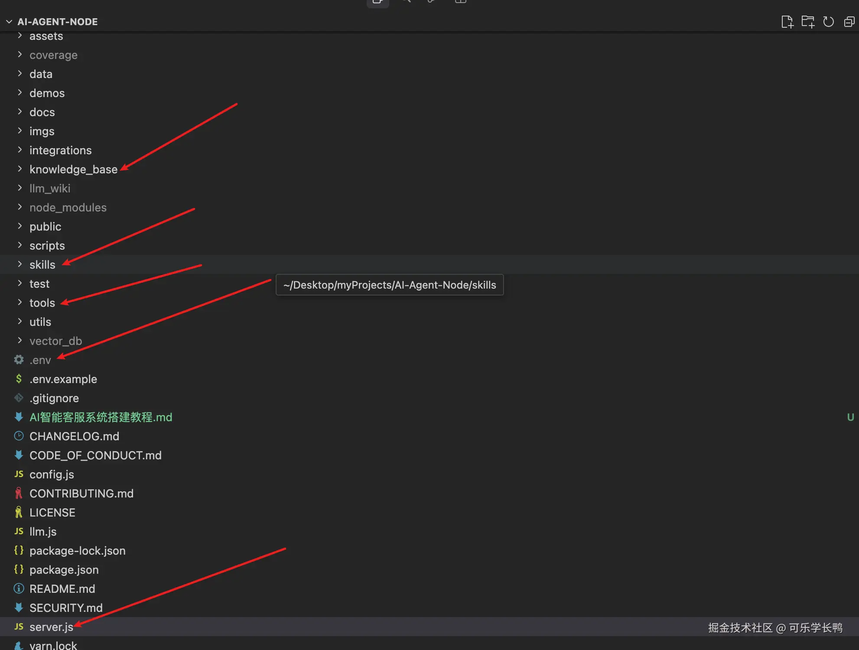Click the clock icon beside CHANGELOG.md
Screen dimensions: 859x650
19,436
